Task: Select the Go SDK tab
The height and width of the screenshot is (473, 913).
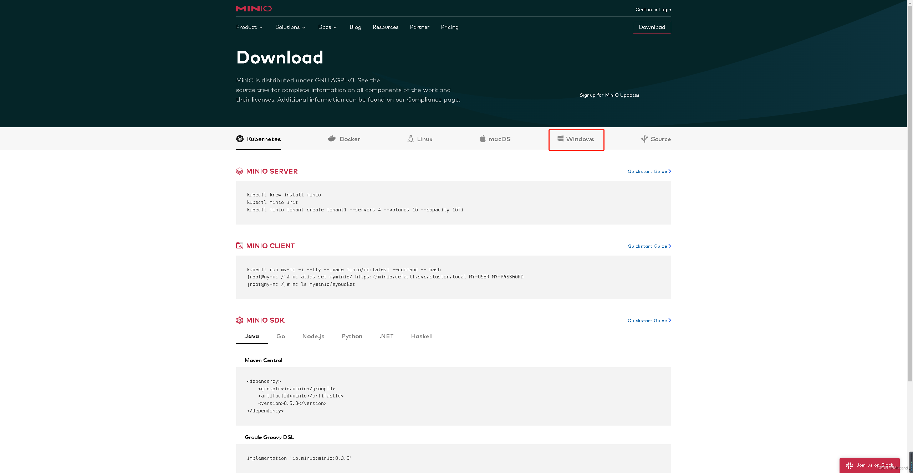Action: 281,336
